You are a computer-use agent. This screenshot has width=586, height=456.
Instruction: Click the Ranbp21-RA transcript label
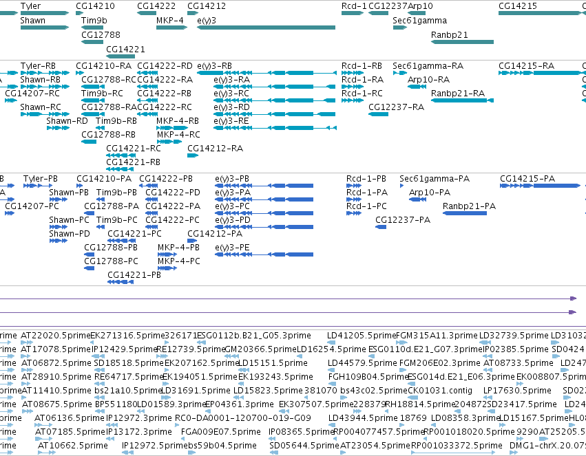(x=458, y=94)
